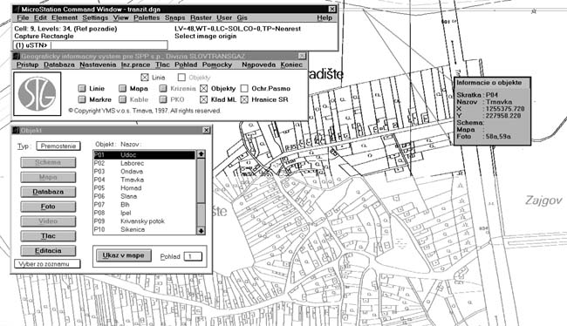
Task: Close the Geograficky informacny system window
Action: (x=302, y=56)
